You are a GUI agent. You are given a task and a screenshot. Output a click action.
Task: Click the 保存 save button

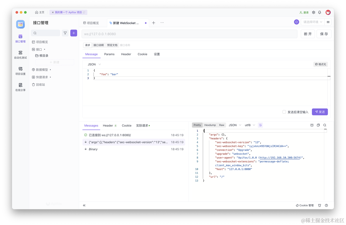pos(324,34)
